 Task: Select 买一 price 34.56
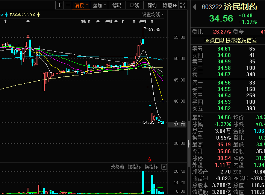pos(224,83)
